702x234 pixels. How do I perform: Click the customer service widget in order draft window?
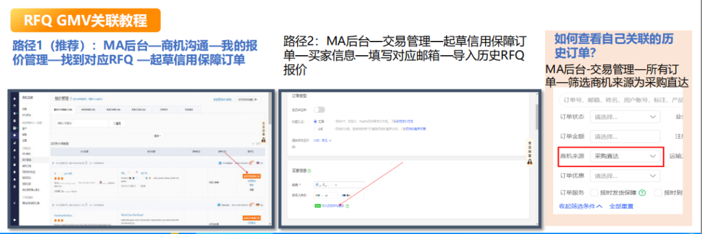[x=530, y=153]
